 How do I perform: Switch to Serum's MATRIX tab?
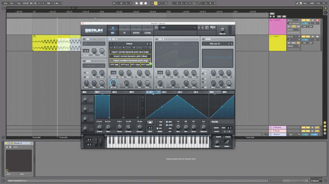[136, 30]
